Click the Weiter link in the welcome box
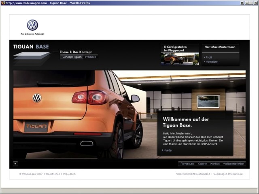This screenshot has width=259, height=194. (x=168, y=150)
